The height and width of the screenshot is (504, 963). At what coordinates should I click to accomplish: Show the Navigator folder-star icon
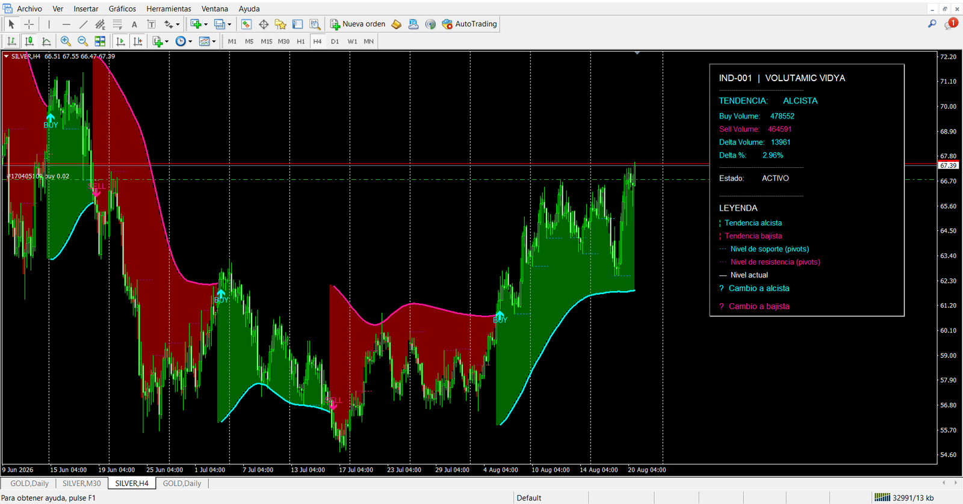(280, 24)
